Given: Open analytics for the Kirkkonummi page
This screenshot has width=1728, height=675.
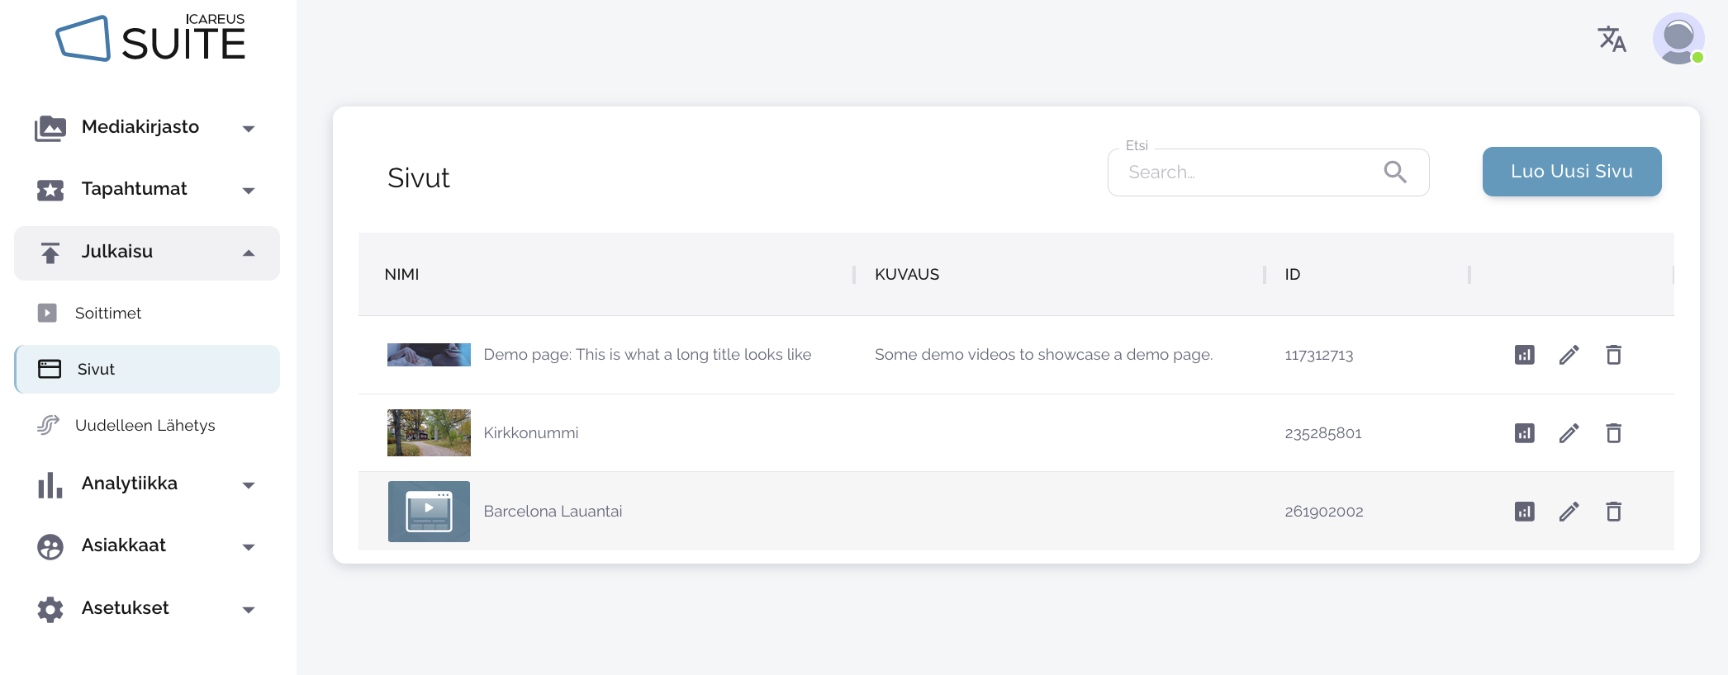Looking at the screenshot, I should pyautogui.click(x=1524, y=433).
